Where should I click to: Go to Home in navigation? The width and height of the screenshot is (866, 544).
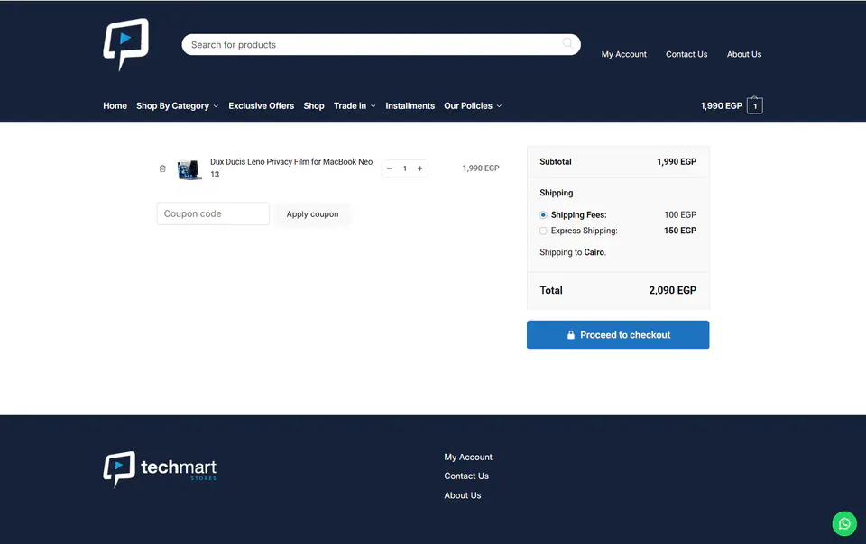tap(115, 105)
